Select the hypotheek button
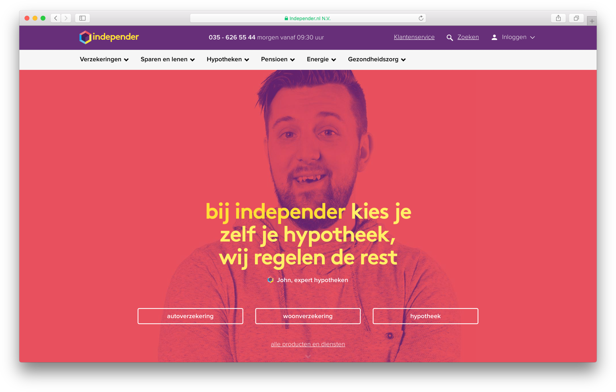The width and height of the screenshot is (616, 392). click(426, 316)
